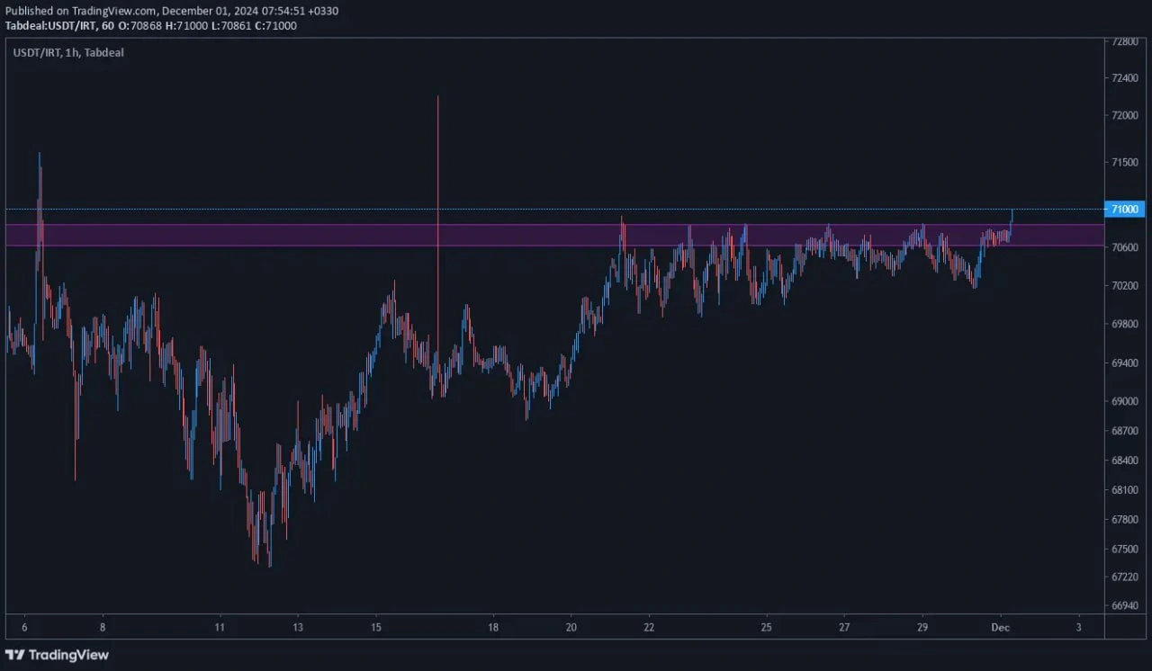Click the 67800 price axis label
The height and width of the screenshot is (671, 1152).
coord(1125,520)
